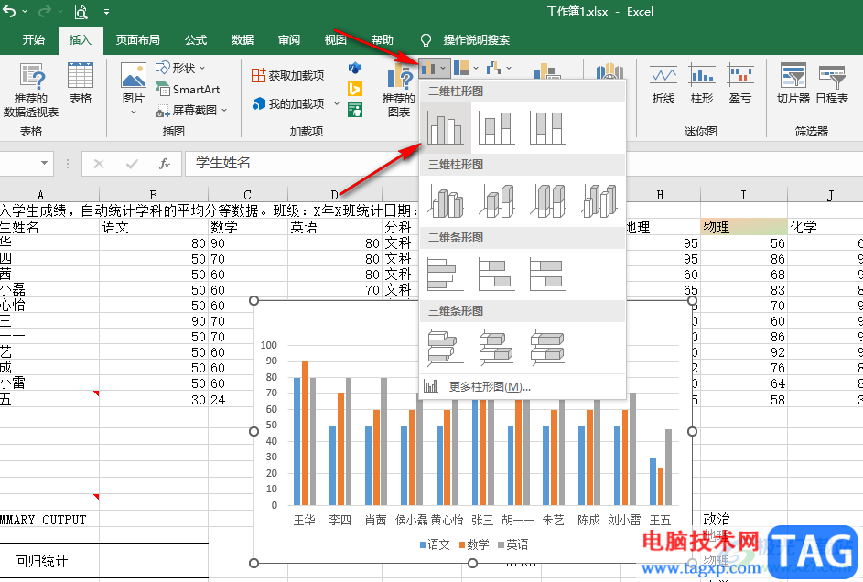Insert a Table via 表格 icon
This screenshot has width=863, height=582.
(81, 83)
